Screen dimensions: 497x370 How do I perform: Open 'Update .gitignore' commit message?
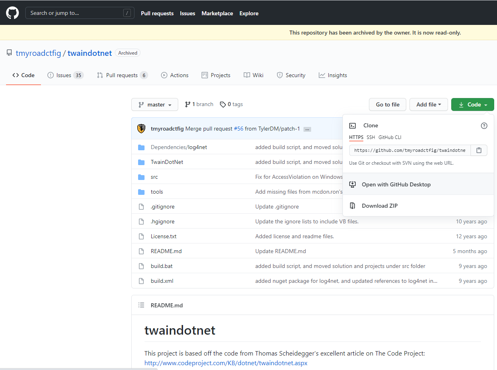(x=277, y=206)
